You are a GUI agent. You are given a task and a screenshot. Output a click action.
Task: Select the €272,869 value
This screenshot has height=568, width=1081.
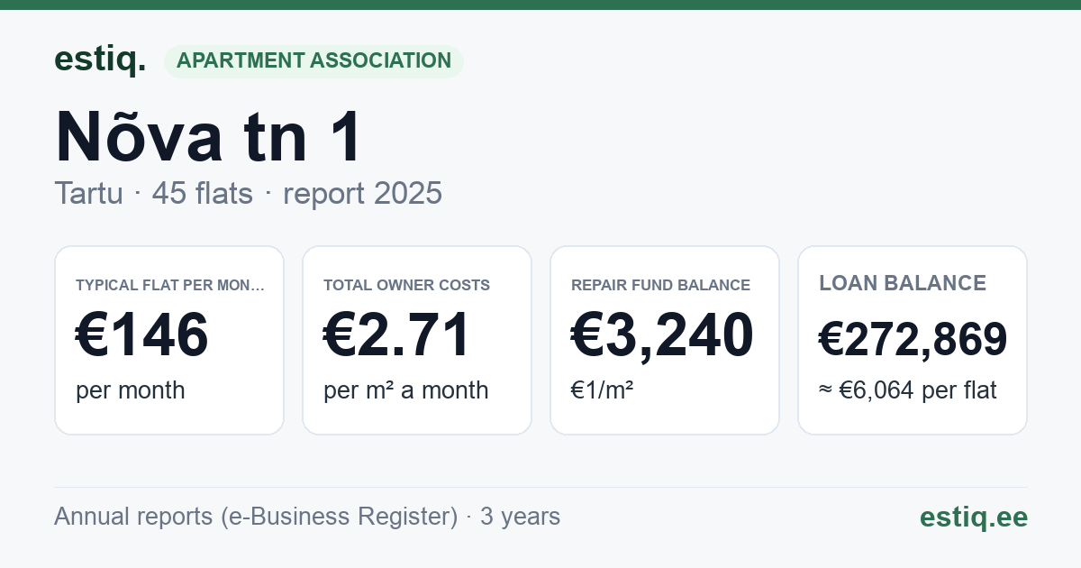click(x=913, y=340)
